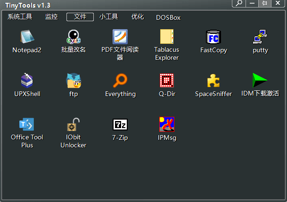Open the ftp folder icon

coord(74,81)
